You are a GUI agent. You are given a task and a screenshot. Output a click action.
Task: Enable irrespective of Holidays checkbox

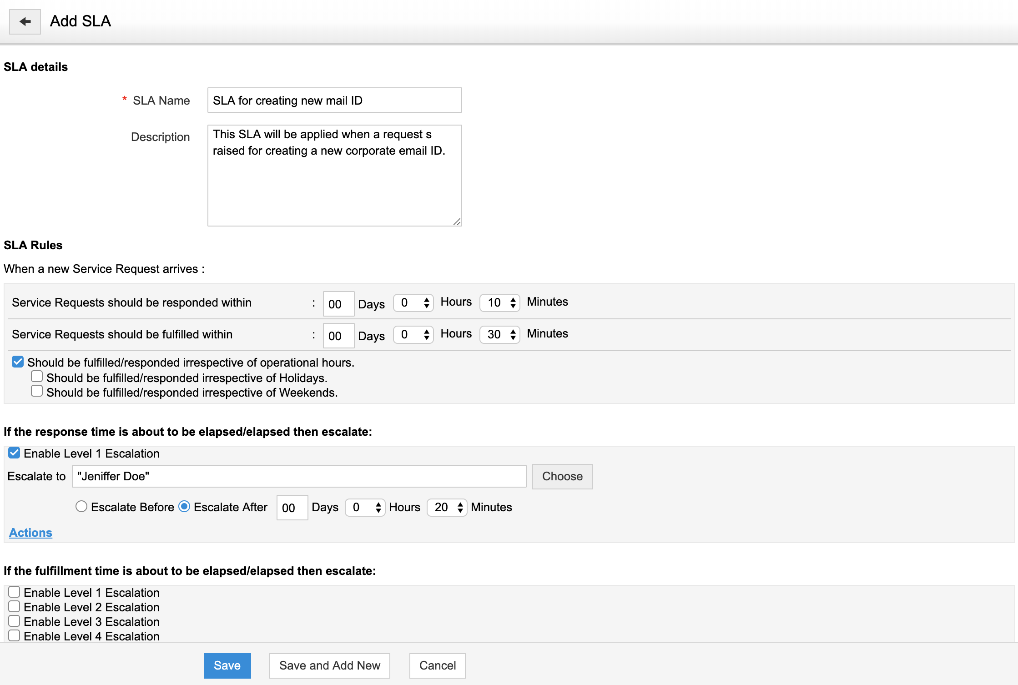[37, 377]
